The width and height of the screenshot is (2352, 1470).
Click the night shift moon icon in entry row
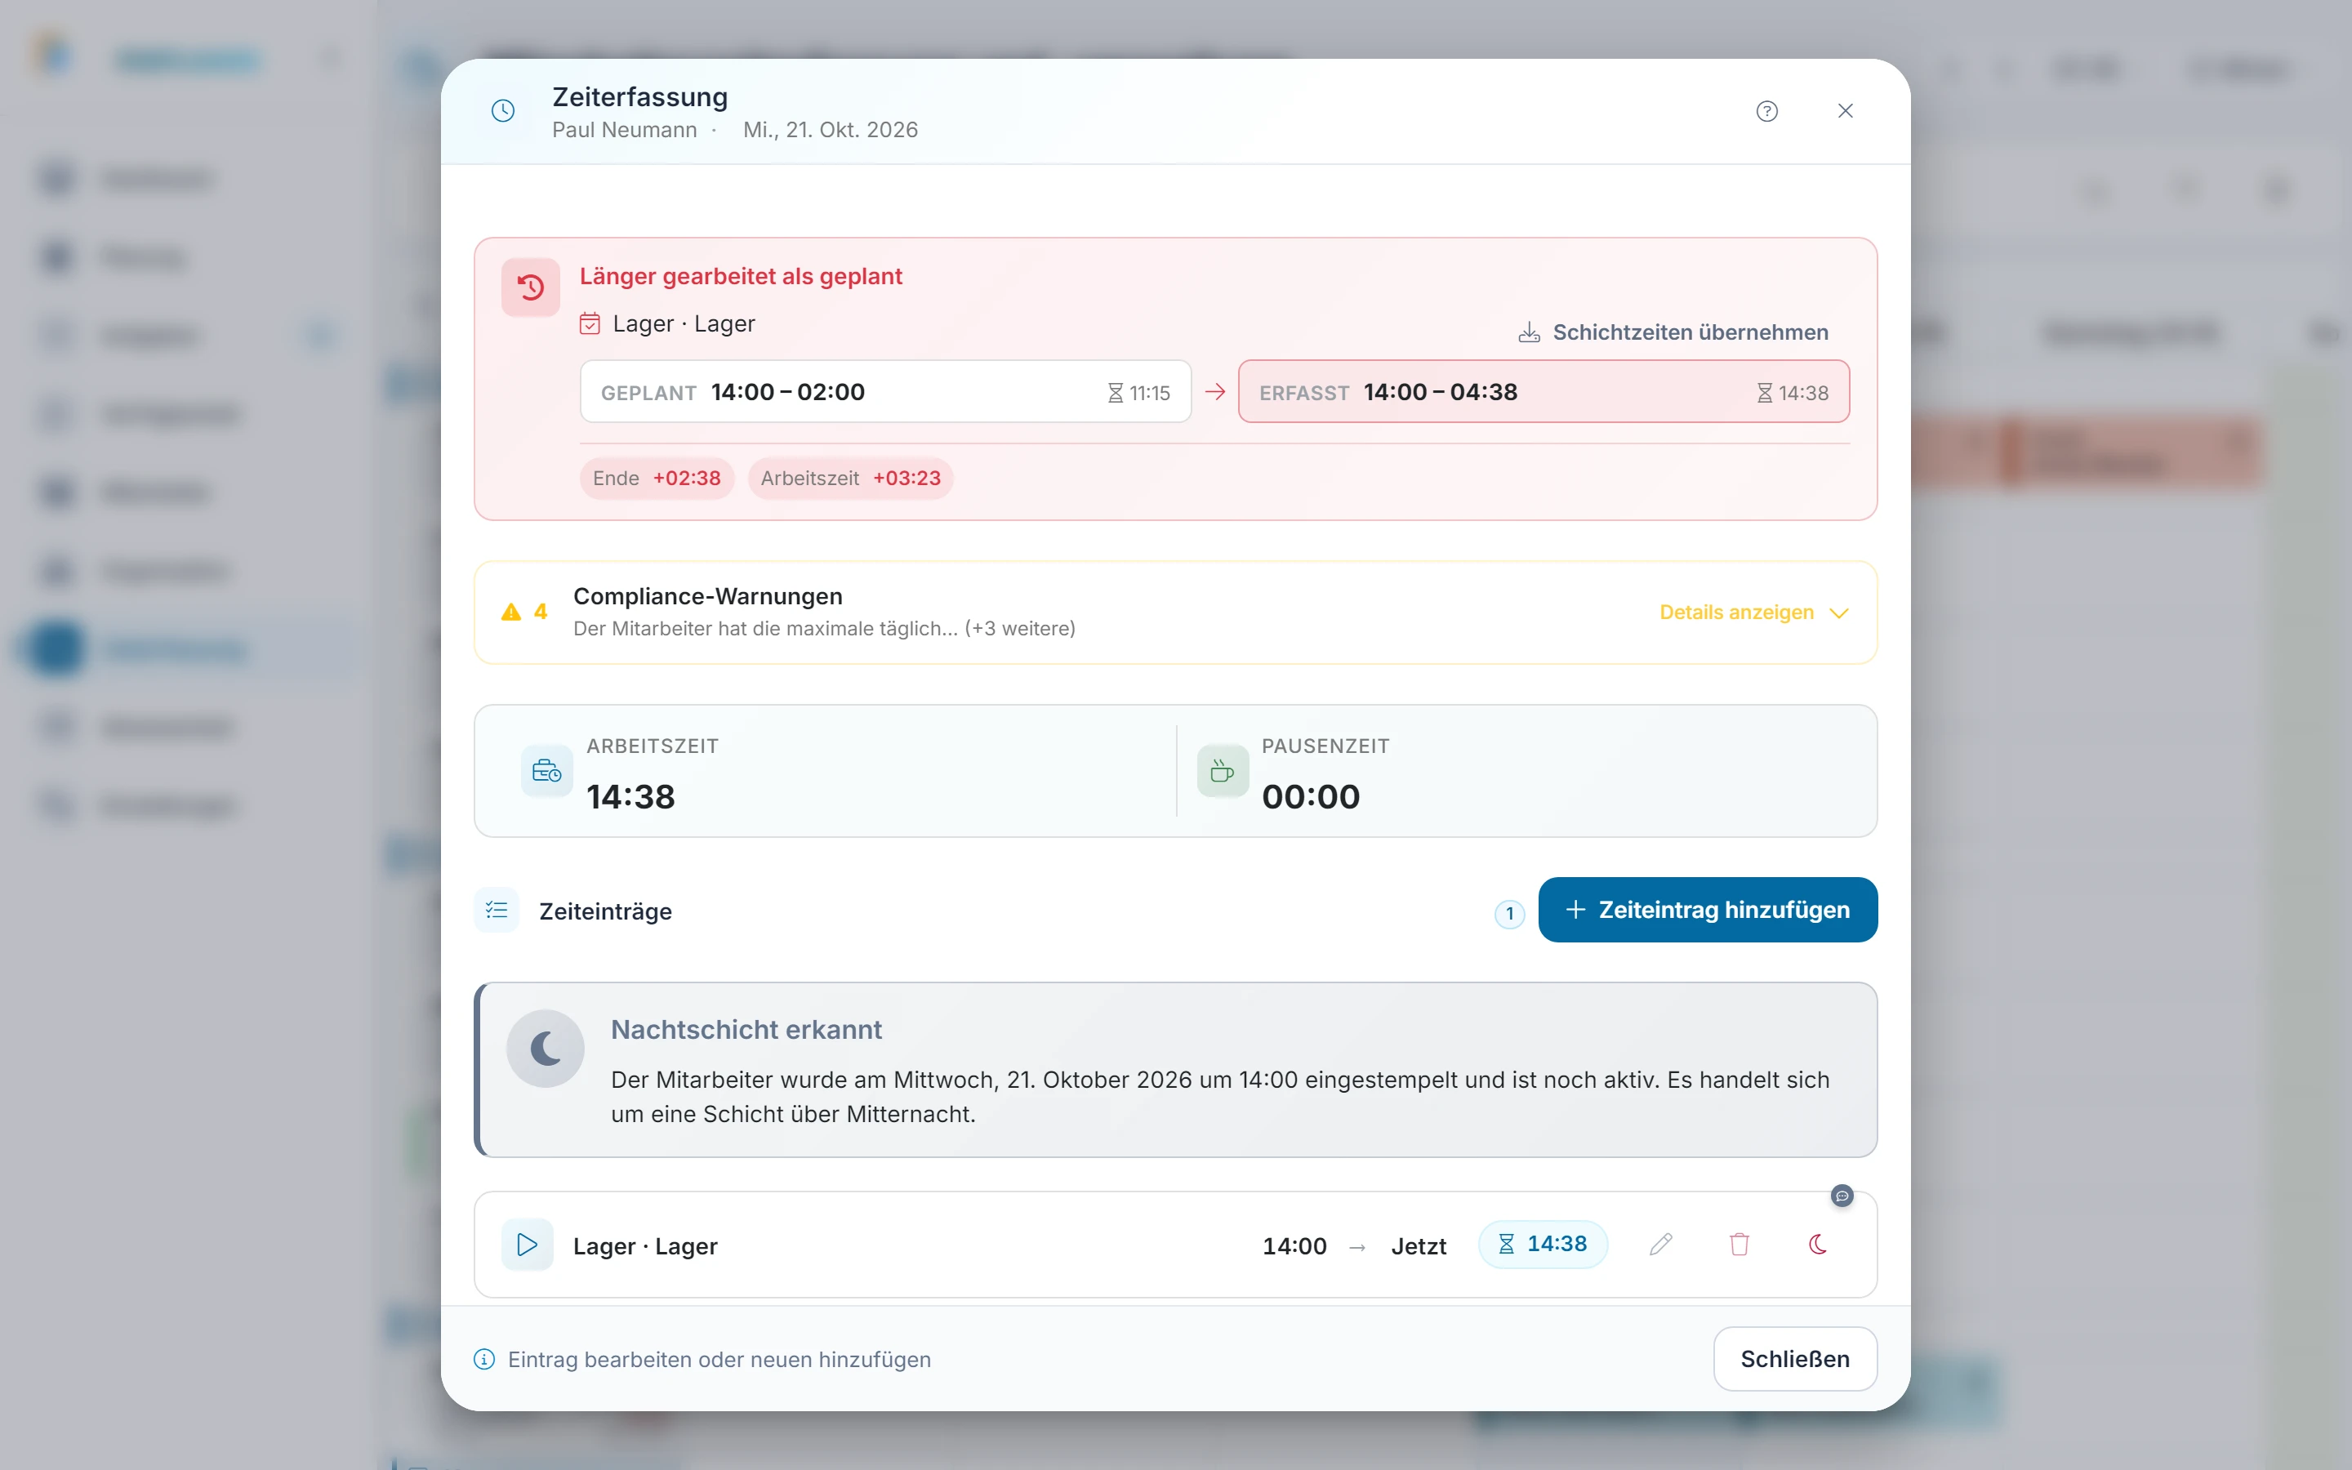1817,1245
